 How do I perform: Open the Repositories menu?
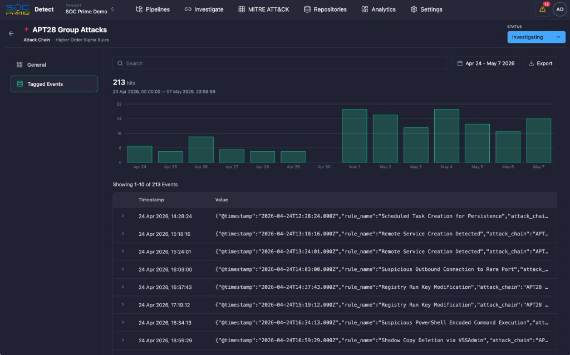tap(325, 9)
